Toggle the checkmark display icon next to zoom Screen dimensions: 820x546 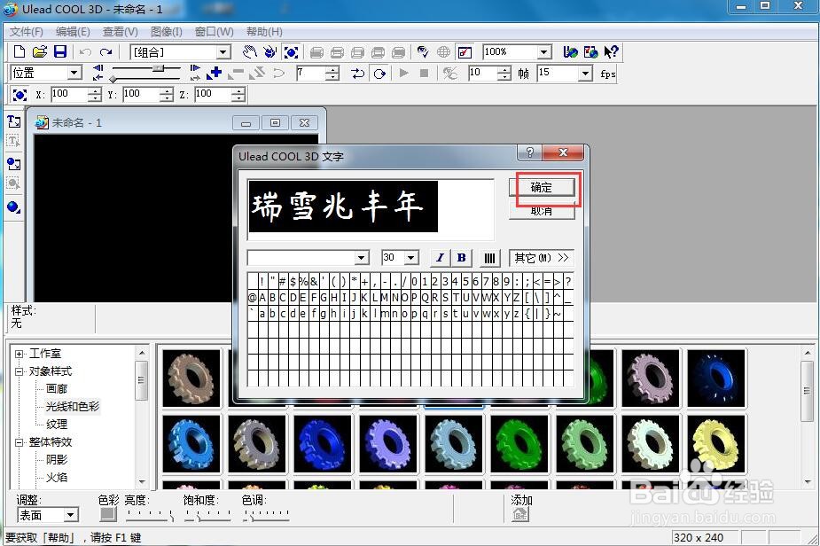point(465,51)
